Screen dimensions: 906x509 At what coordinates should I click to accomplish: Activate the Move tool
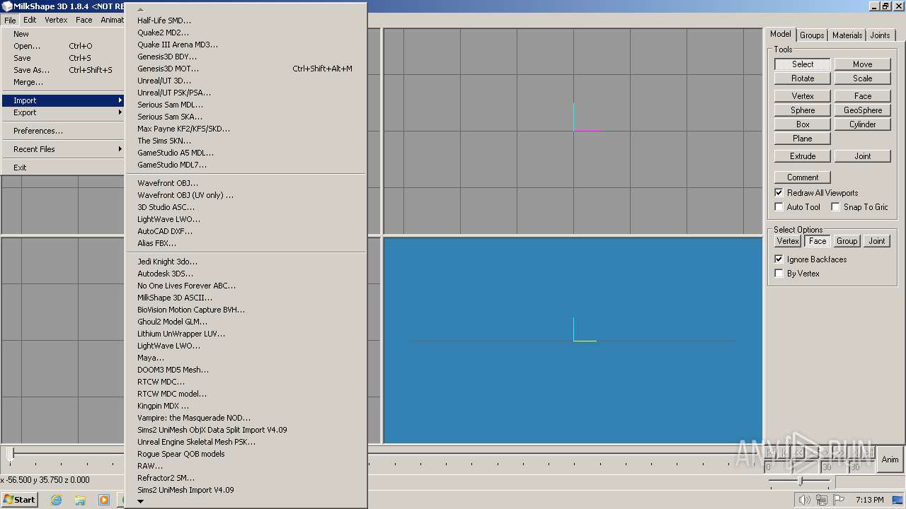[x=862, y=64]
